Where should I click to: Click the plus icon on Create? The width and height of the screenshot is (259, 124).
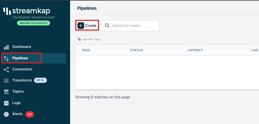(81, 26)
